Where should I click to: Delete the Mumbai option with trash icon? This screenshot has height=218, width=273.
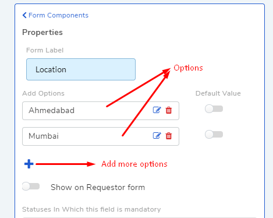tap(169, 136)
